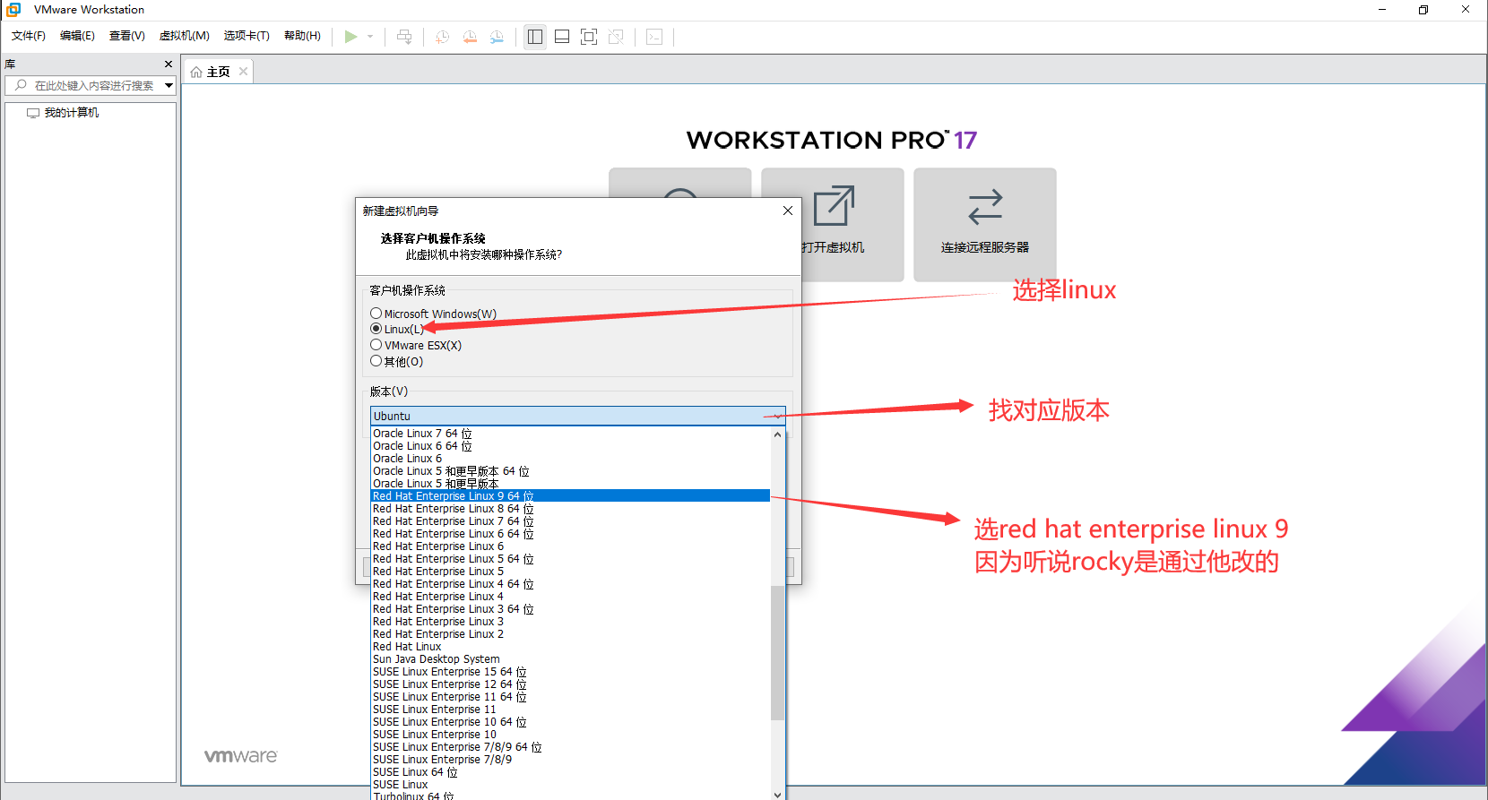Choose Red Hat Enterprise Linux 9 64 位
Screen dimensions: 1488x800
click(571, 496)
